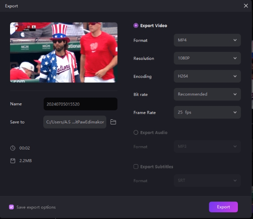
Task: Close the Export dialog
Action: click(246, 6)
